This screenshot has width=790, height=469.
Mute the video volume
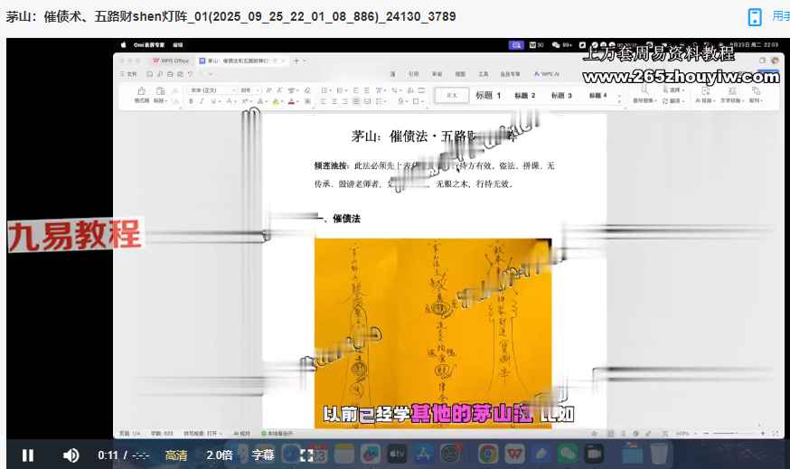click(x=71, y=455)
